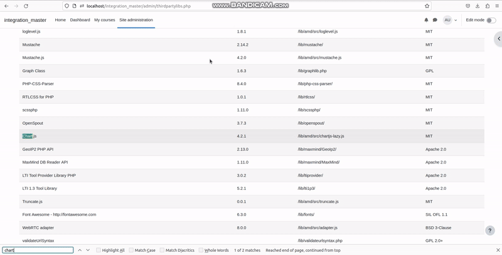Image resolution: width=502 pixels, height=255 pixels.
Task: Click the browser forward arrow
Action: [x=16, y=6]
